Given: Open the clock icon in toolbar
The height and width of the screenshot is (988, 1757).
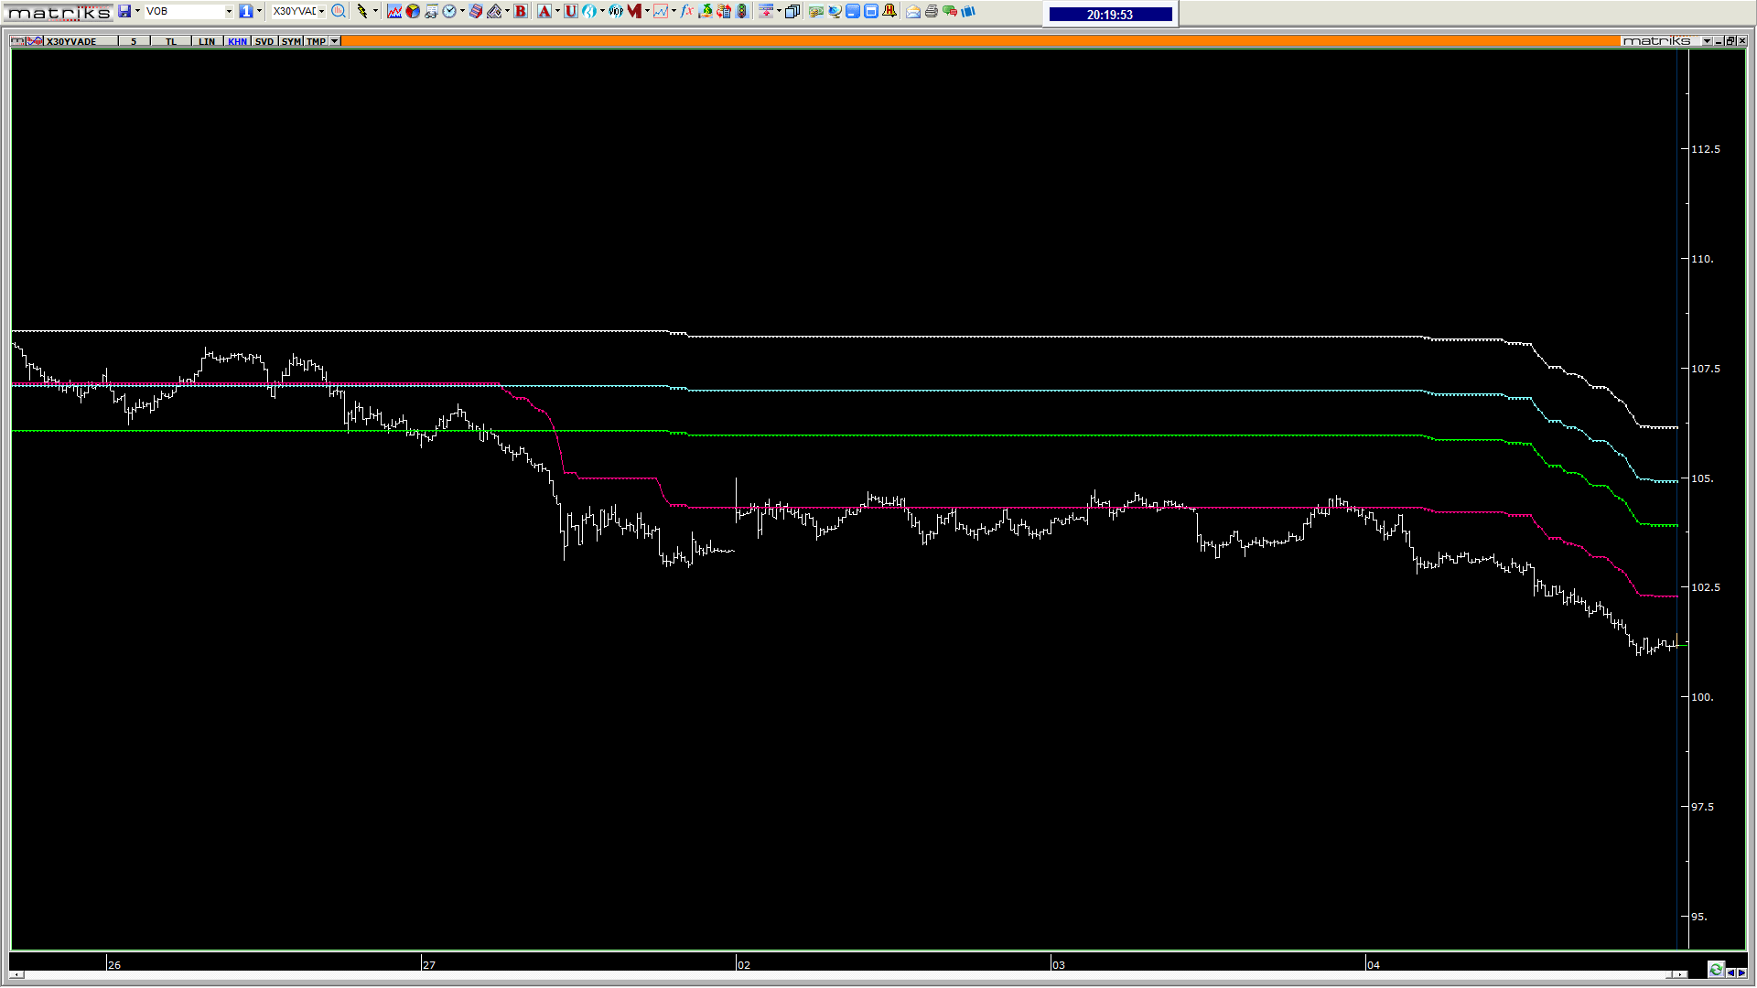Looking at the screenshot, I should pos(449,11).
